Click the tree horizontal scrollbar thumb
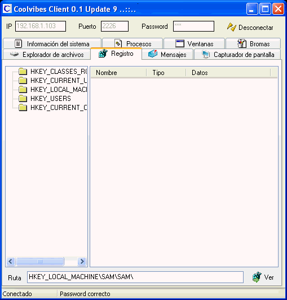Viewport: 287px width, 300px height. (40, 261)
